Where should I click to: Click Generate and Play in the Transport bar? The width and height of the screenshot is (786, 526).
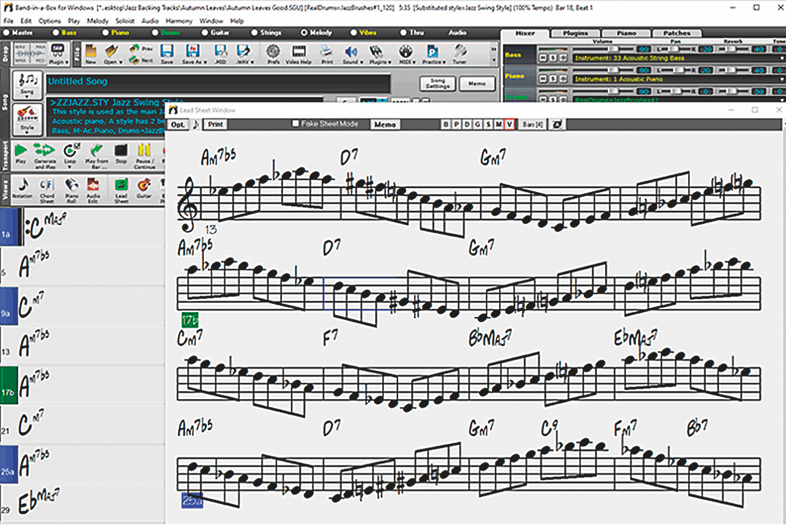(45, 155)
